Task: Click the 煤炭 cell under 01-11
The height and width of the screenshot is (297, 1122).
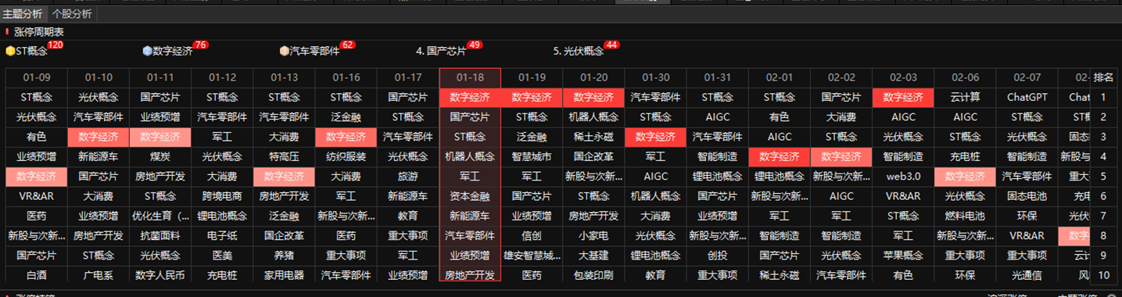Action: 160,156
